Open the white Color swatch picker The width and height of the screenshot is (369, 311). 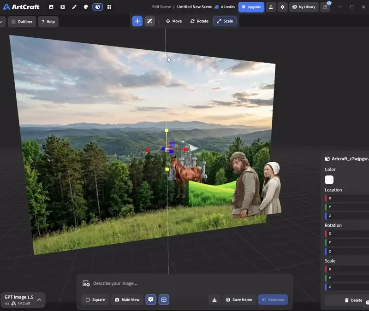point(329,180)
